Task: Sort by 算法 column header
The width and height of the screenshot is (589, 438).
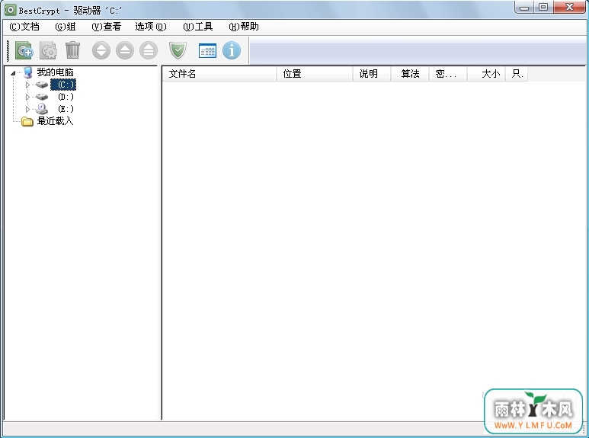Action: pos(410,74)
